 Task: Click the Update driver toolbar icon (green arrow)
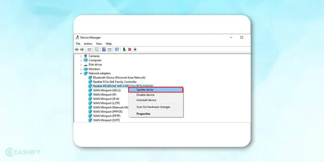[124, 49]
